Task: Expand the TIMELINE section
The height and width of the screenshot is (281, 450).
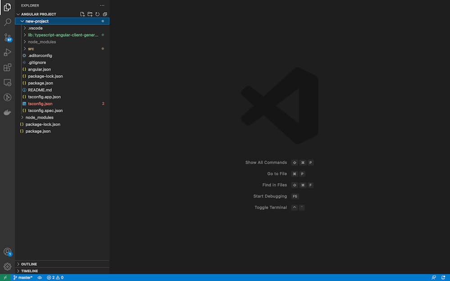Action: (29, 271)
